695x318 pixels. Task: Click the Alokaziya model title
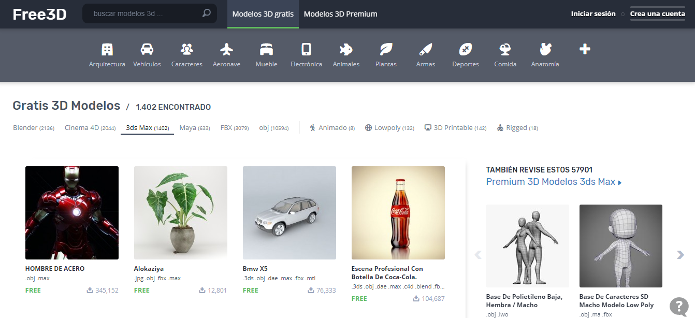pos(149,269)
